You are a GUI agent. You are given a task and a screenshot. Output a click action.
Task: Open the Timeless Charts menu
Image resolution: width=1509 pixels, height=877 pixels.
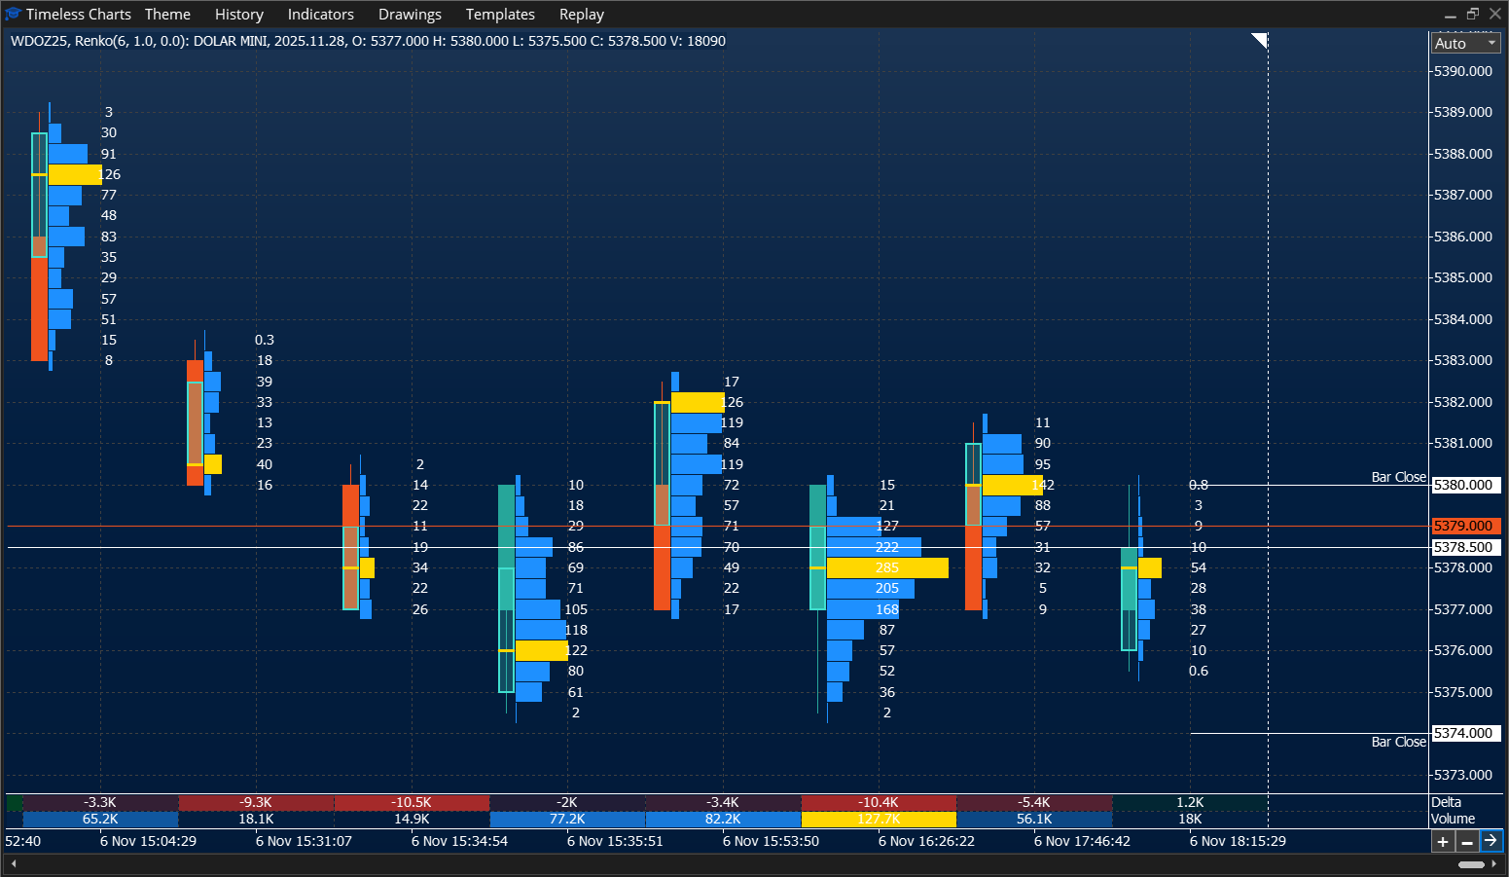(81, 14)
